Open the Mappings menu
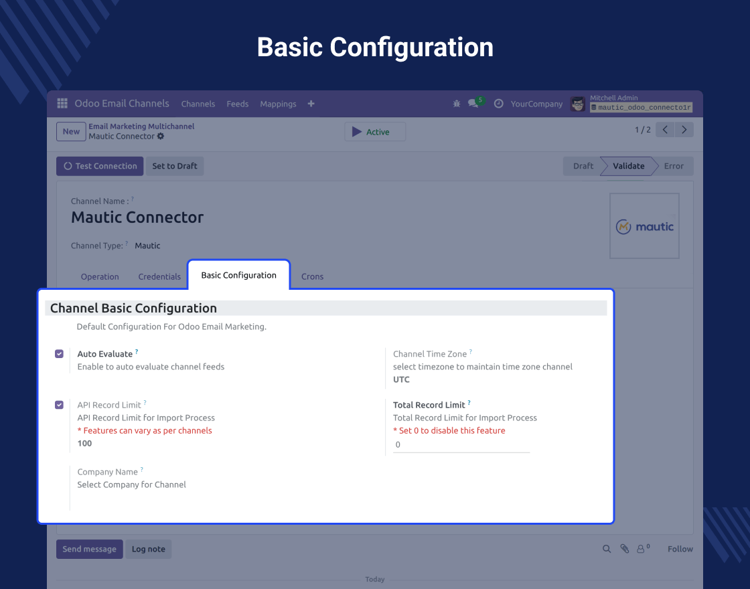 click(278, 104)
